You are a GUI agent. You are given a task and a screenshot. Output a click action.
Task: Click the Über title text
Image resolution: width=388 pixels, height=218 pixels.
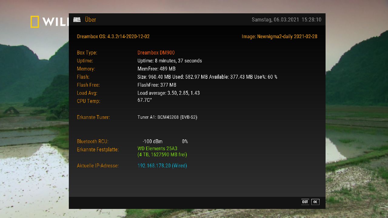[90, 20]
